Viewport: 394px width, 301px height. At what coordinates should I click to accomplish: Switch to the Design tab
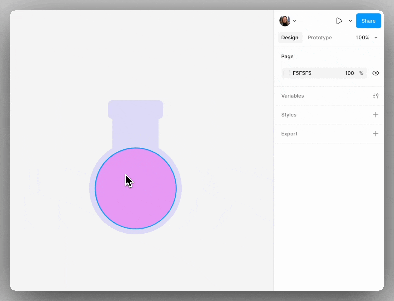[x=290, y=38]
